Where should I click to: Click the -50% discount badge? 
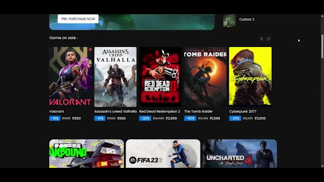coord(190,118)
